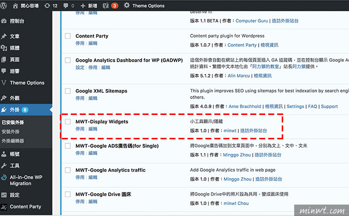
Task: Click 檢視資訊 for Content Party plugin
Action: click(x=269, y=45)
